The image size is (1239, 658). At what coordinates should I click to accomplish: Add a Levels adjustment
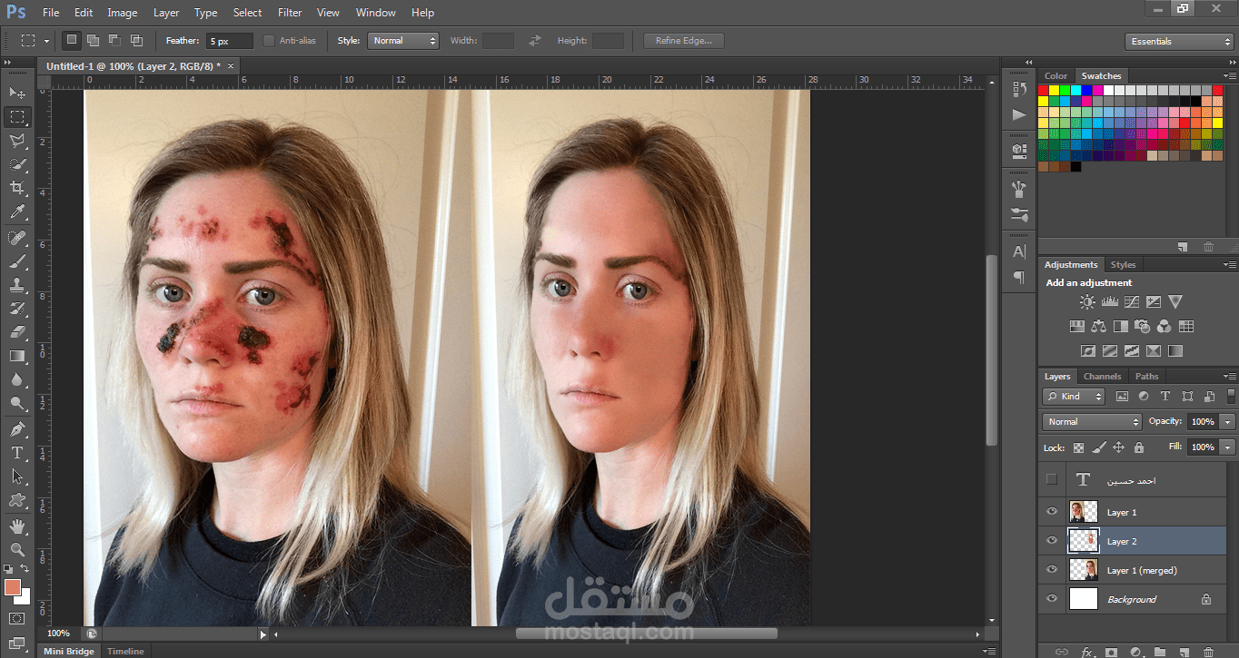click(1109, 301)
